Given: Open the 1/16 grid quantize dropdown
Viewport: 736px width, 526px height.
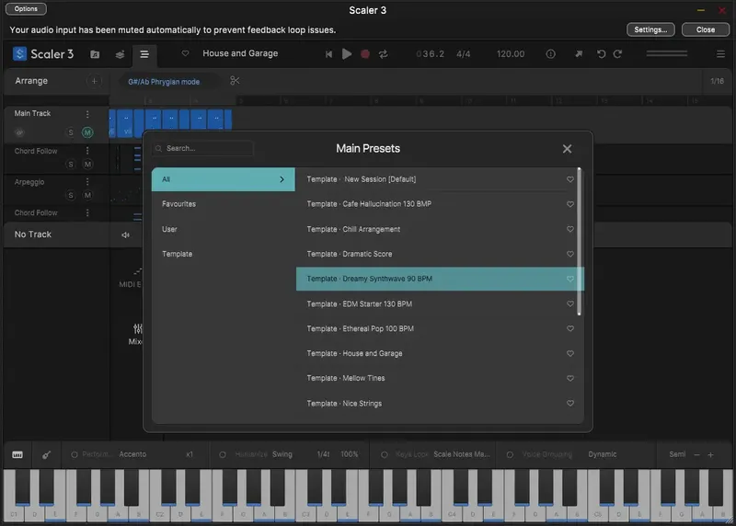Looking at the screenshot, I should (x=717, y=81).
